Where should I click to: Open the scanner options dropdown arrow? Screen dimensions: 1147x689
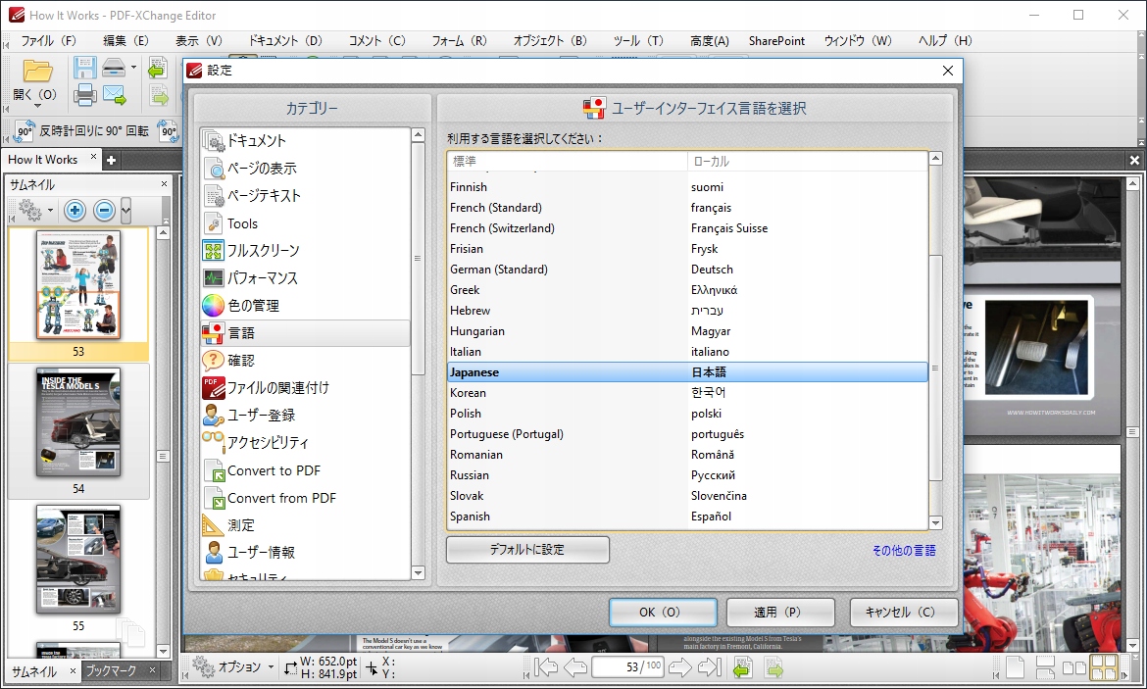(134, 67)
